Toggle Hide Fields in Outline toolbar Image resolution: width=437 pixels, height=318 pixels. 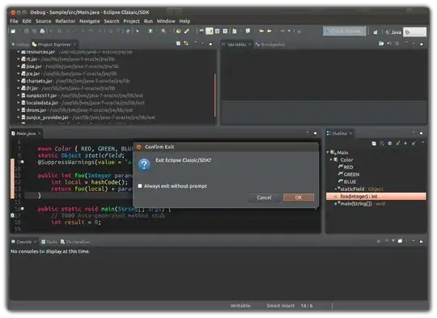(390, 143)
